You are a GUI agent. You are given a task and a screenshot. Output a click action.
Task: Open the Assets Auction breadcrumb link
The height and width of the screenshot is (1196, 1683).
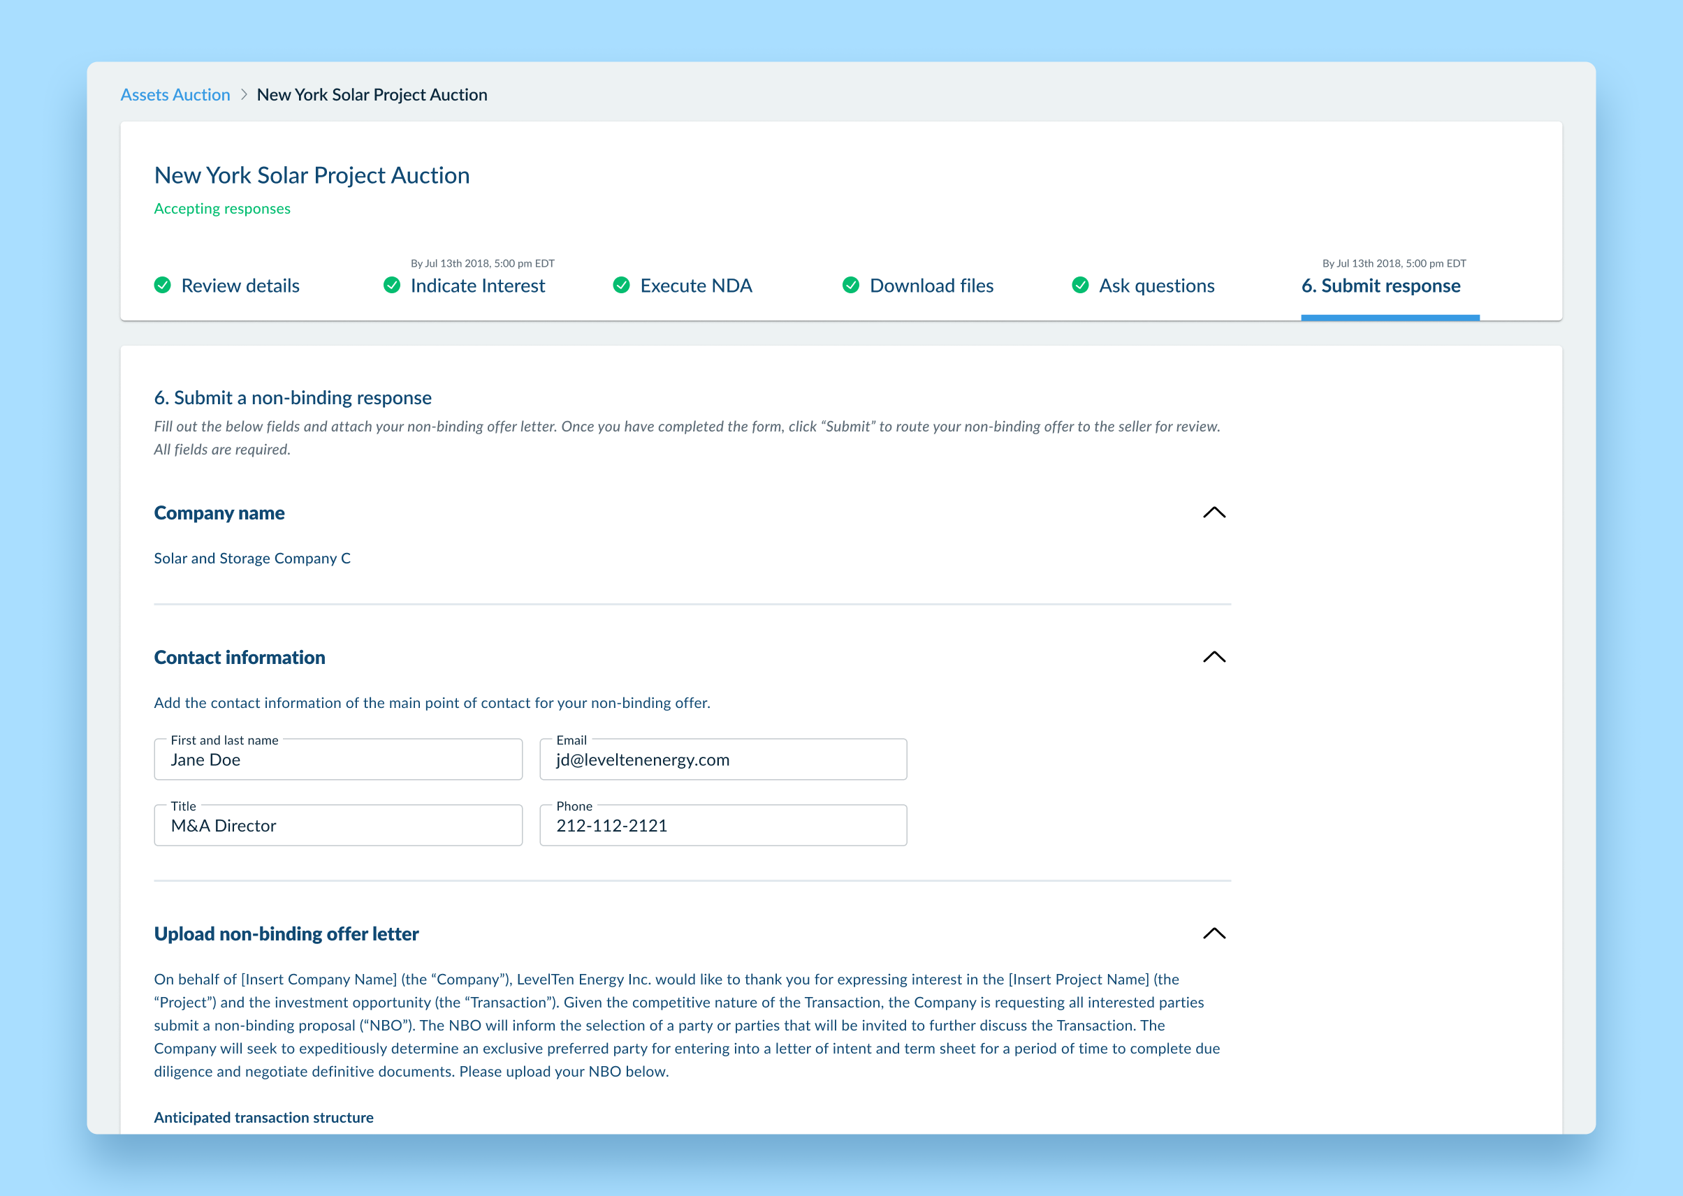tap(175, 95)
